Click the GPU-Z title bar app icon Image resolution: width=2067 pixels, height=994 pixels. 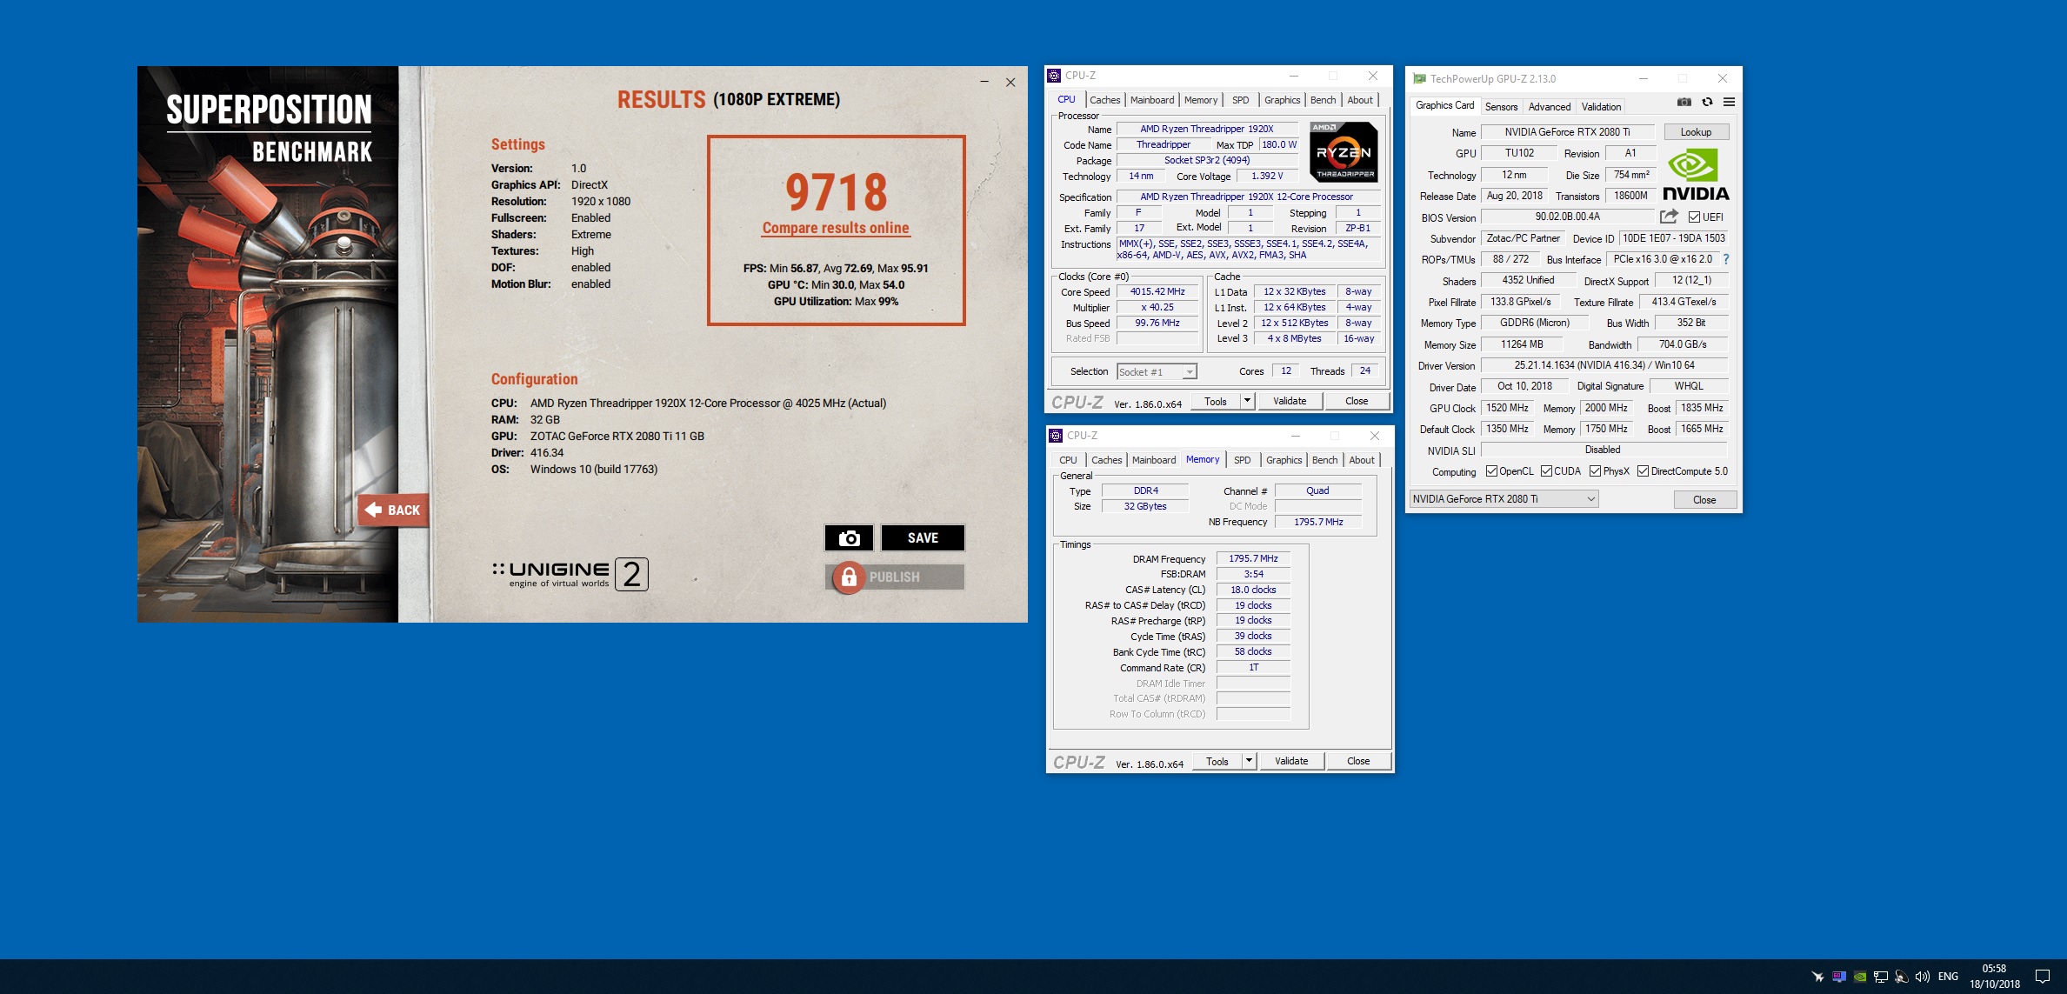(1420, 78)
